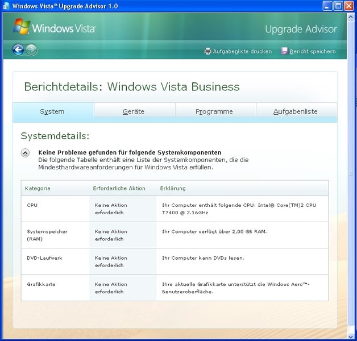357x341 pixels.
Task: Click 'Keine Aktion erforderlich' in CPU row
Action: (x=111, y=209)
